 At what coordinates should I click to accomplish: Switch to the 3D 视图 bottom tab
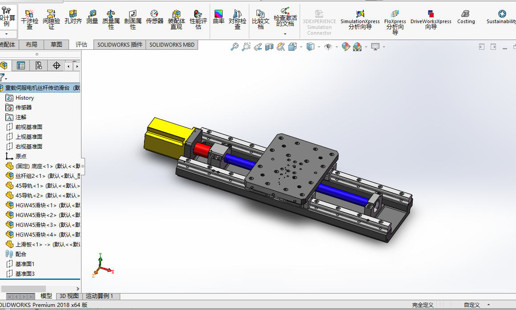(x=69, y=296)
